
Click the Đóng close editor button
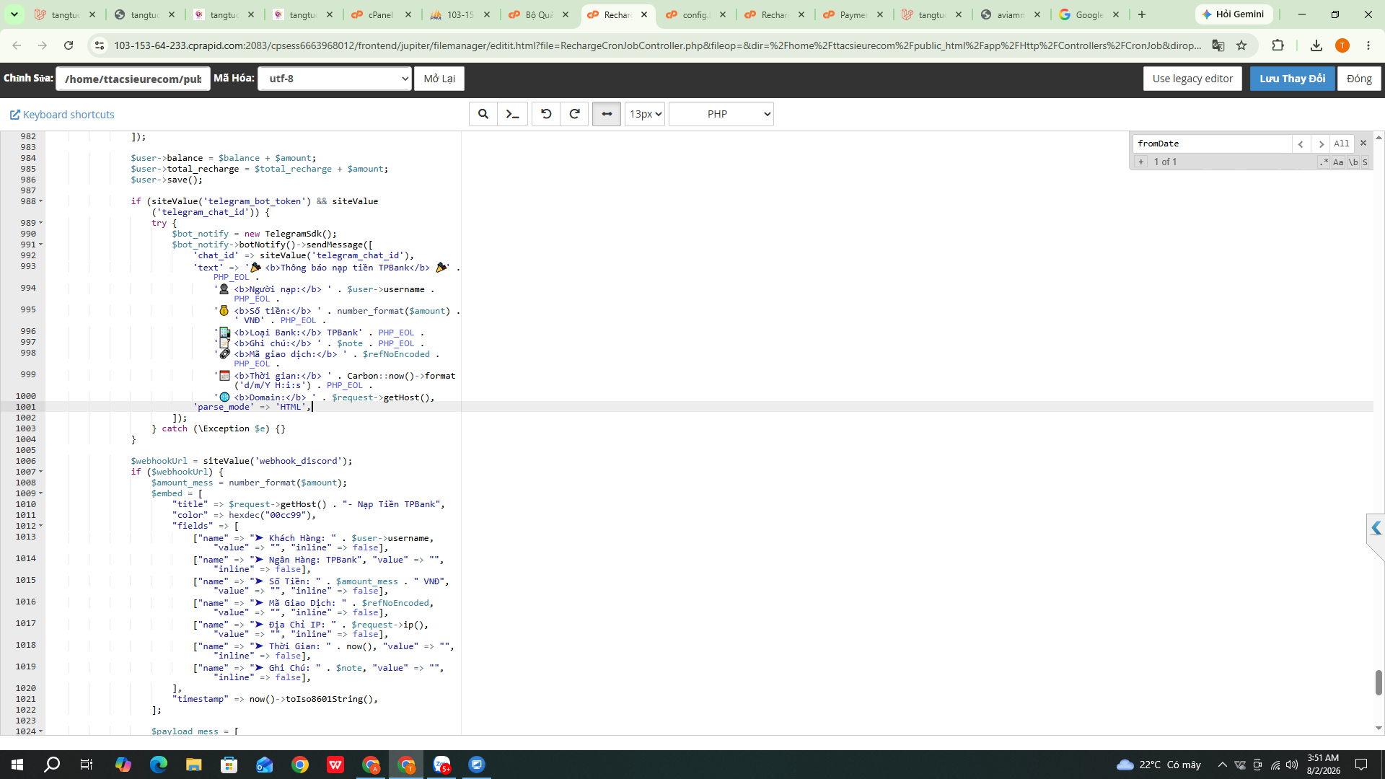(1359, 79)
